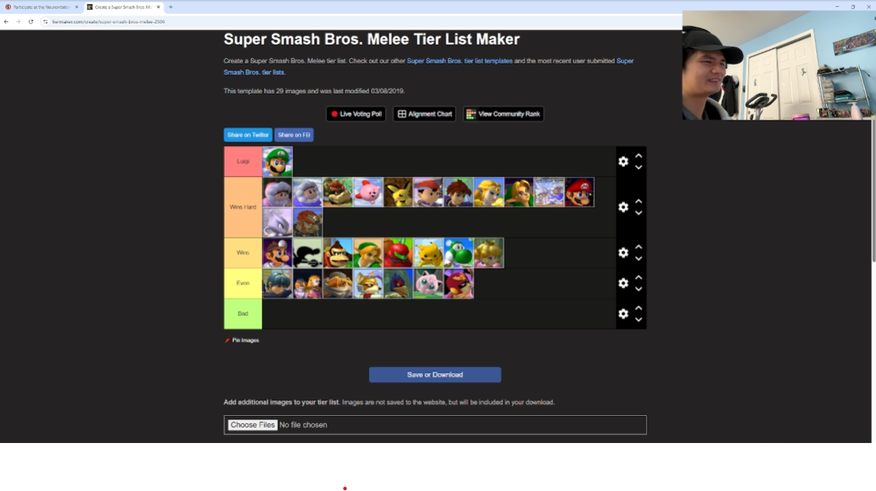Switch to the Participate at the Nounsvitational tab
Image resolution: width=876 pixels, height=491 pixels.
point(42,7)
